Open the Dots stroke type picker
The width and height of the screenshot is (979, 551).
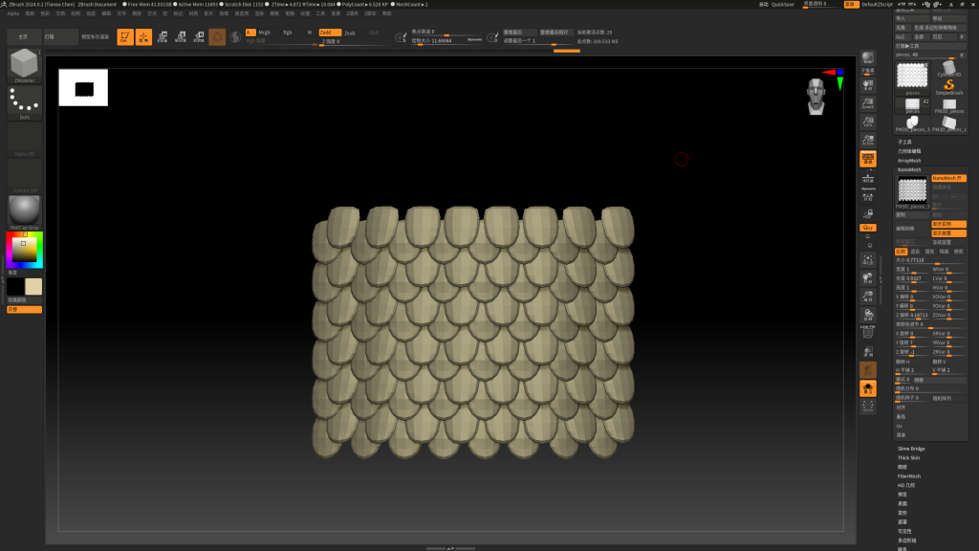pyautogui.click(x=24, y=100)
